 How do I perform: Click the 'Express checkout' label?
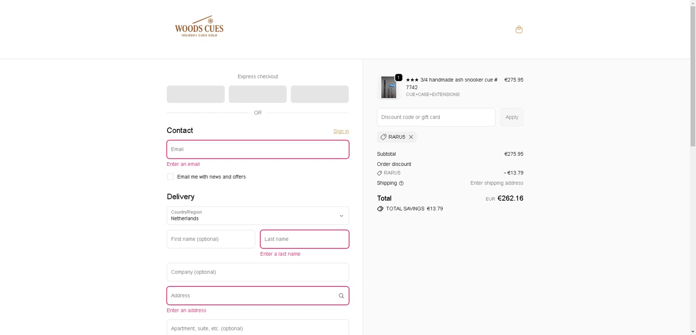click(258, 76)
